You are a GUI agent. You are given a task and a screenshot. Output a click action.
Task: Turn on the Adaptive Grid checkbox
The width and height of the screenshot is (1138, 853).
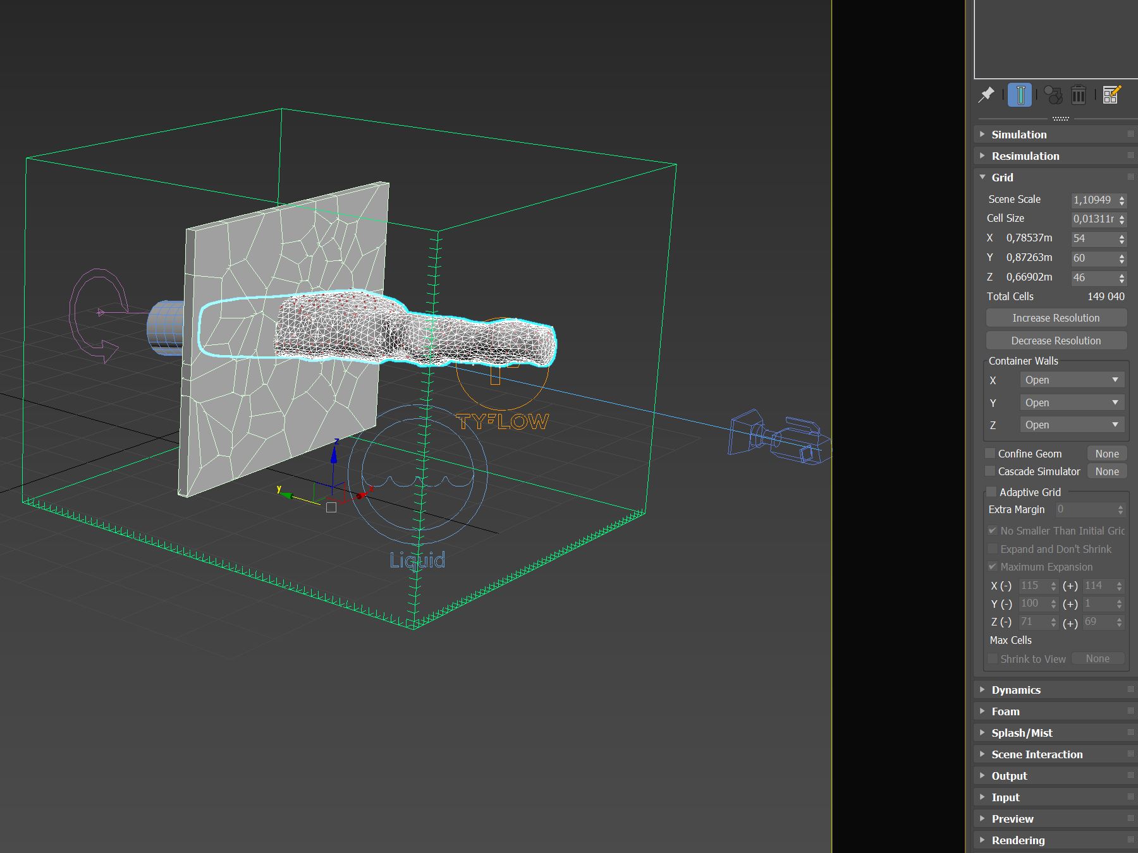point(992,492)
